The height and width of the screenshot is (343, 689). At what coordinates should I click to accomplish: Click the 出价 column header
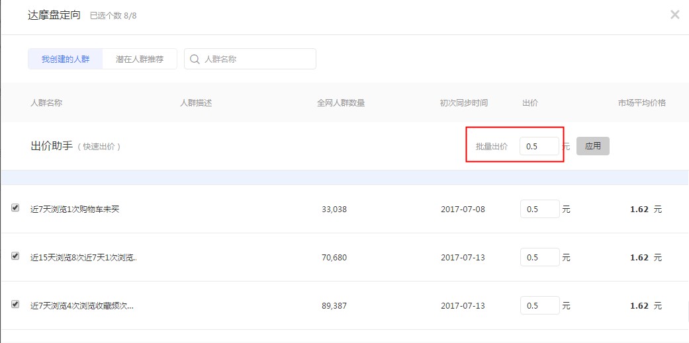click(x=530, y=103)
